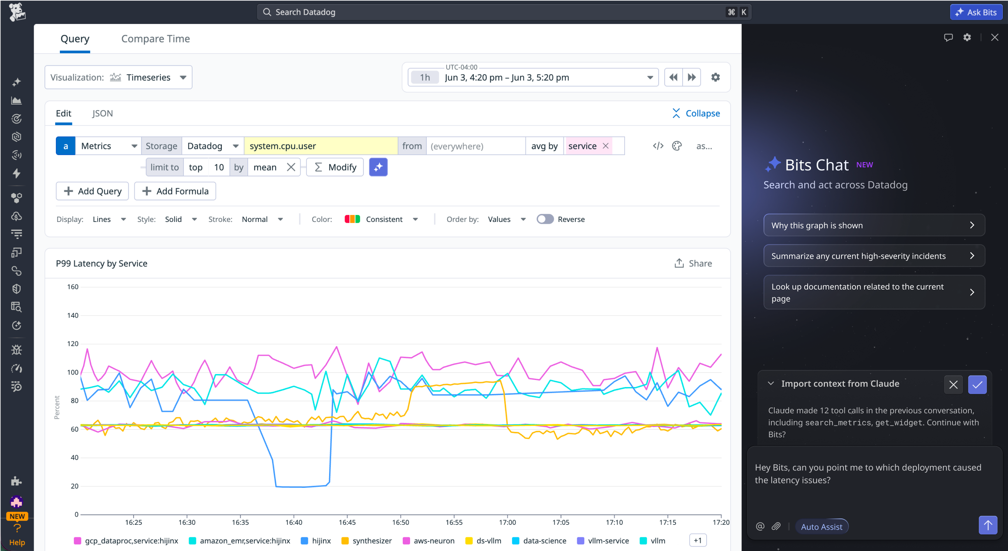This screenshot has height=551, width=1008.
Task: Toggle the vllm-service legend series
Action: pyautogui.click(x=603, y=541)
